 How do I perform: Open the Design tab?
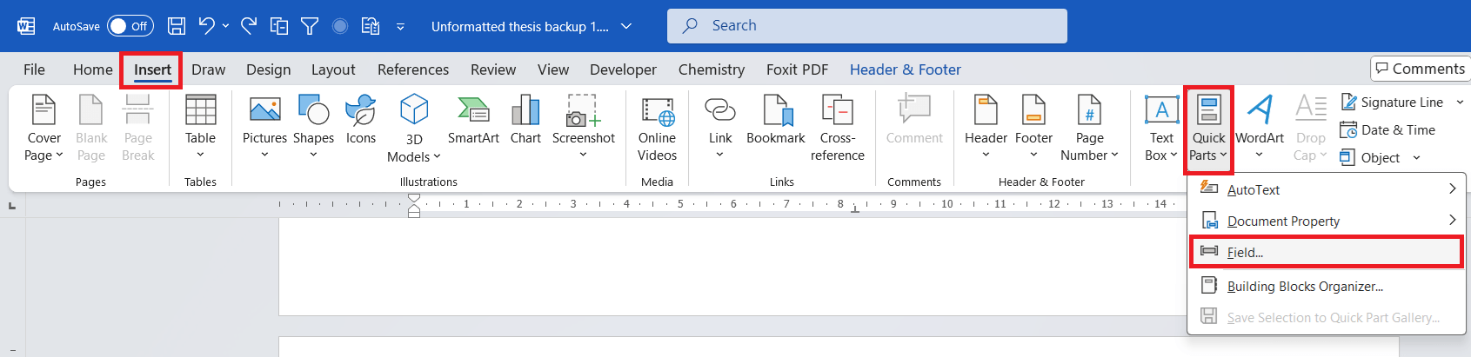(x=268, y=69)
